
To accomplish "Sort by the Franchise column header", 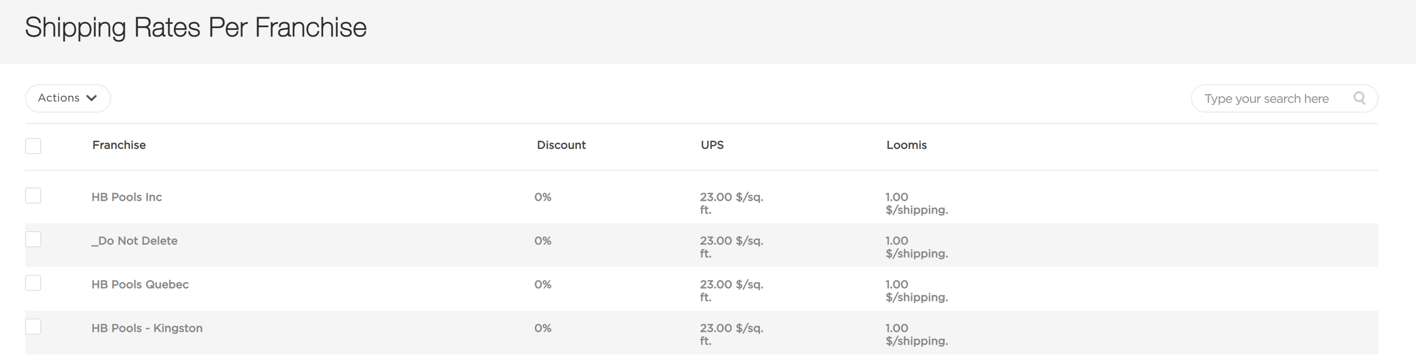I will click(x=119, y=145).
